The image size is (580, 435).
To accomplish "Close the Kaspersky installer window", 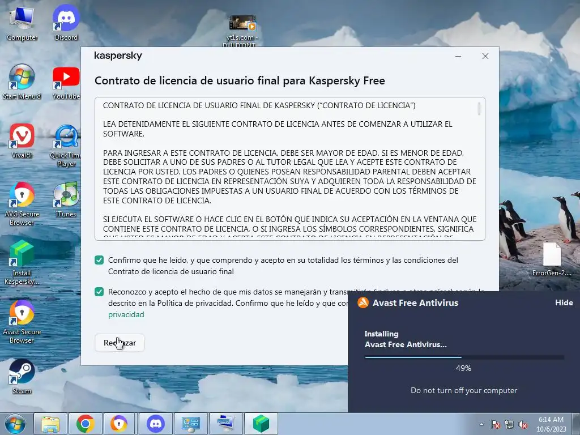I will coord(485,56).
